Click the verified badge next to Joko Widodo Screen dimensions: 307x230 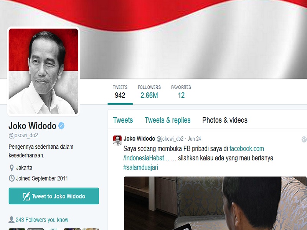(x=61, y=126)
